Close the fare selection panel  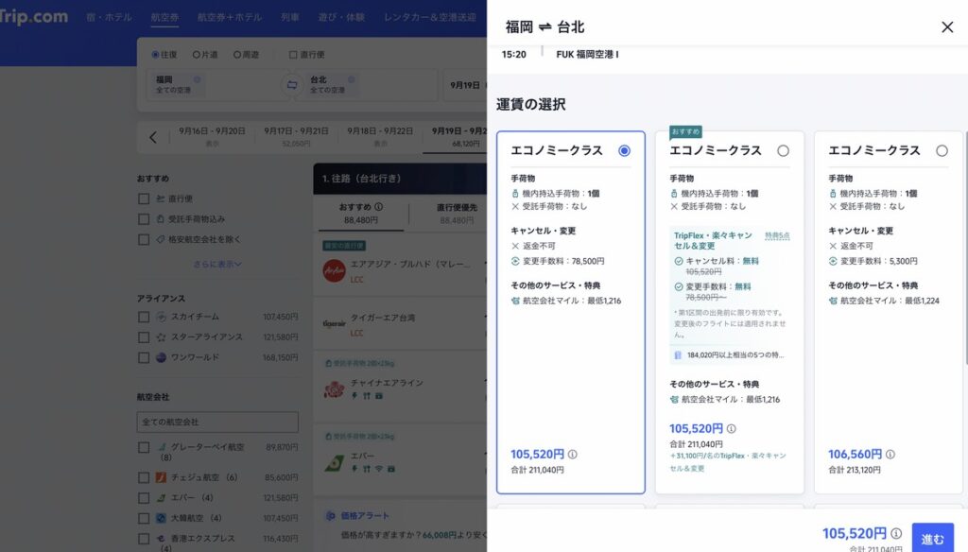coord(947,27)
